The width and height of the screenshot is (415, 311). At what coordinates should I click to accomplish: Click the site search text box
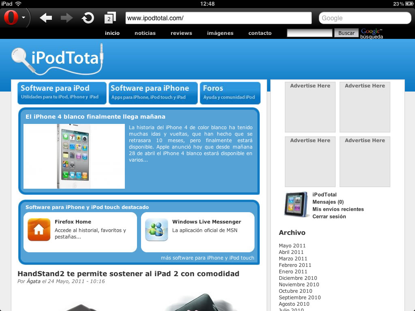pyautogui.click(x=310, y=33)
